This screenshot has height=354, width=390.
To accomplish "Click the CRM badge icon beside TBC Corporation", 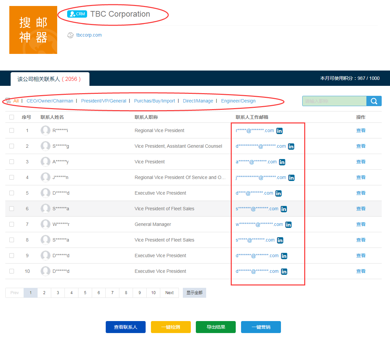I will click(x=77, y=14).
